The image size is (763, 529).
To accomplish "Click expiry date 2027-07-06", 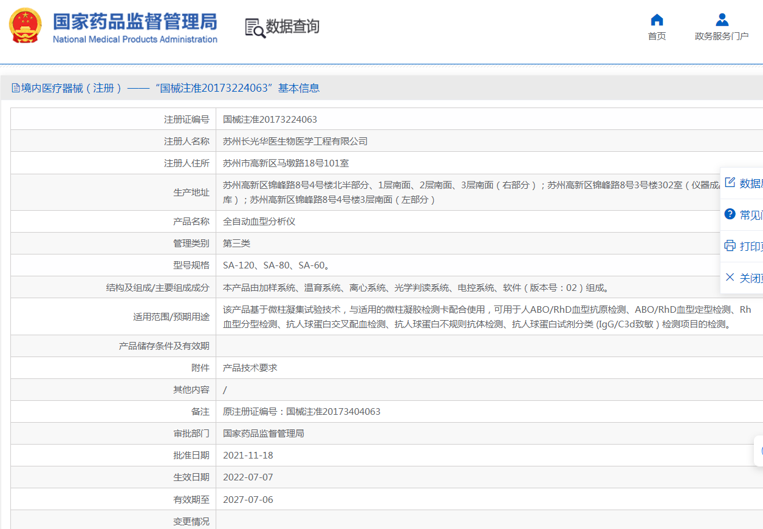I will tap(248, 500).
